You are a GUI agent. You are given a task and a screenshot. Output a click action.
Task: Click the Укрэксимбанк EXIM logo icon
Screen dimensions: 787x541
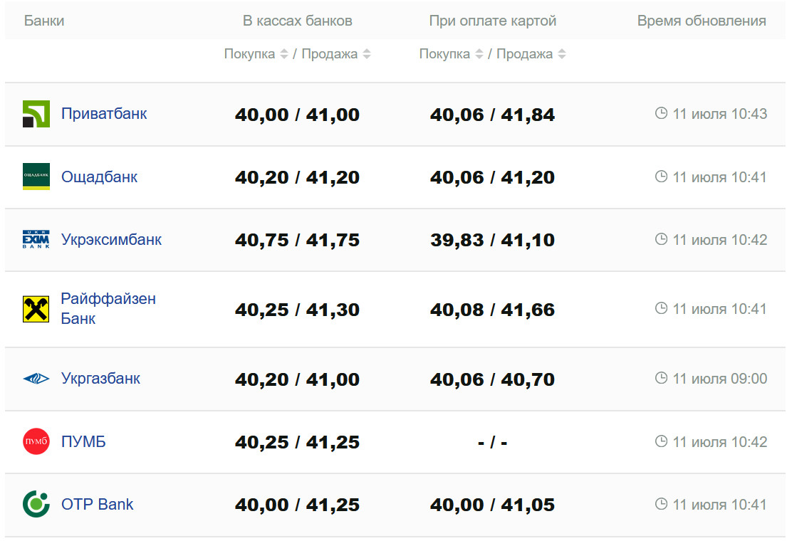point(36,240)
